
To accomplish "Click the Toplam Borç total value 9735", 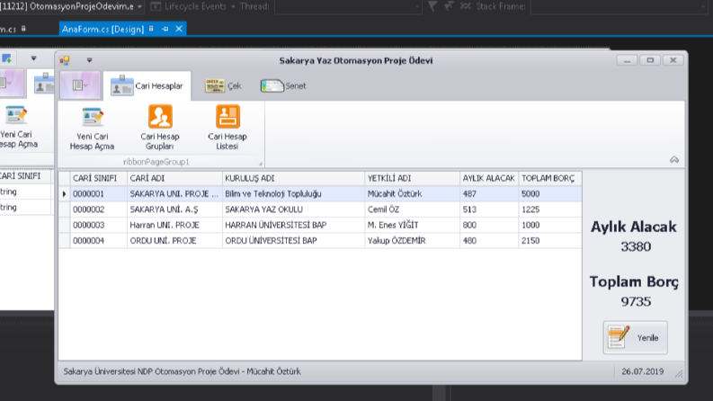I will 636,301.
